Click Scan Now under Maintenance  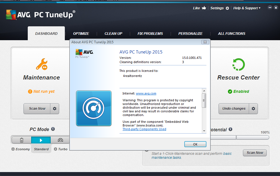[x=37, y=109]
